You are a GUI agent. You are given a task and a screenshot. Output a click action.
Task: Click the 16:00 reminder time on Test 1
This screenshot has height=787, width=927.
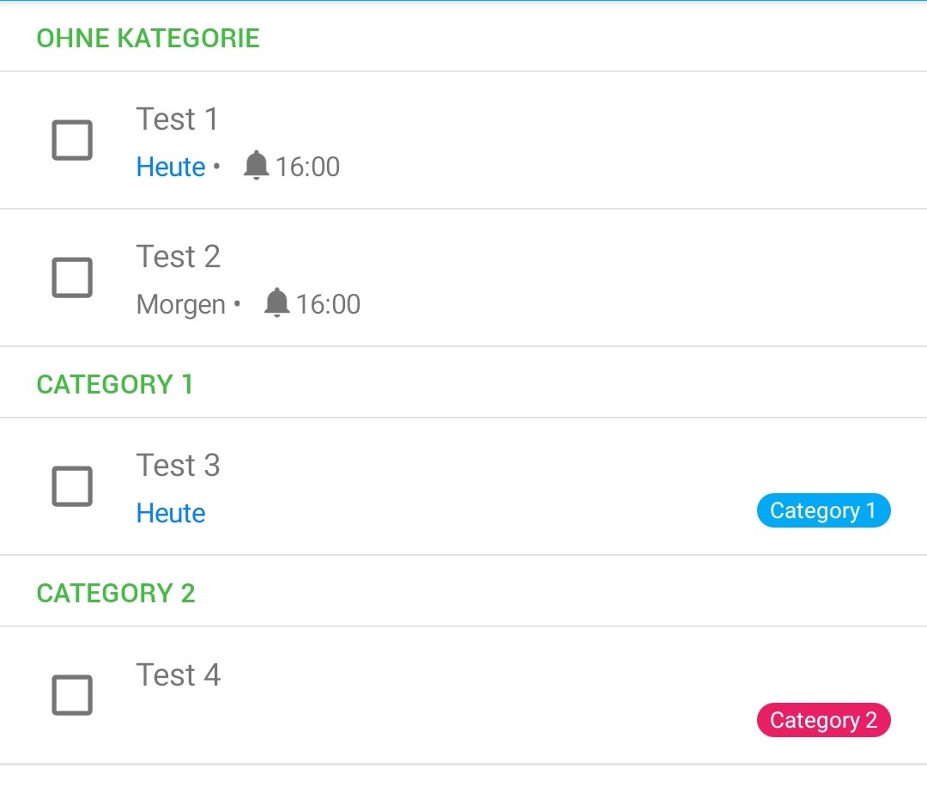point(309,167)
